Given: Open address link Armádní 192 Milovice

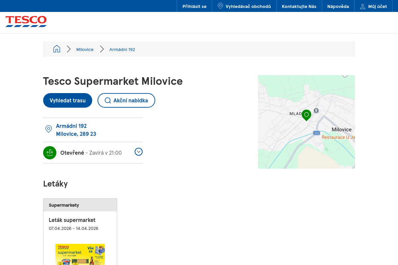Looking at the screenshot, I should point(76,130).
